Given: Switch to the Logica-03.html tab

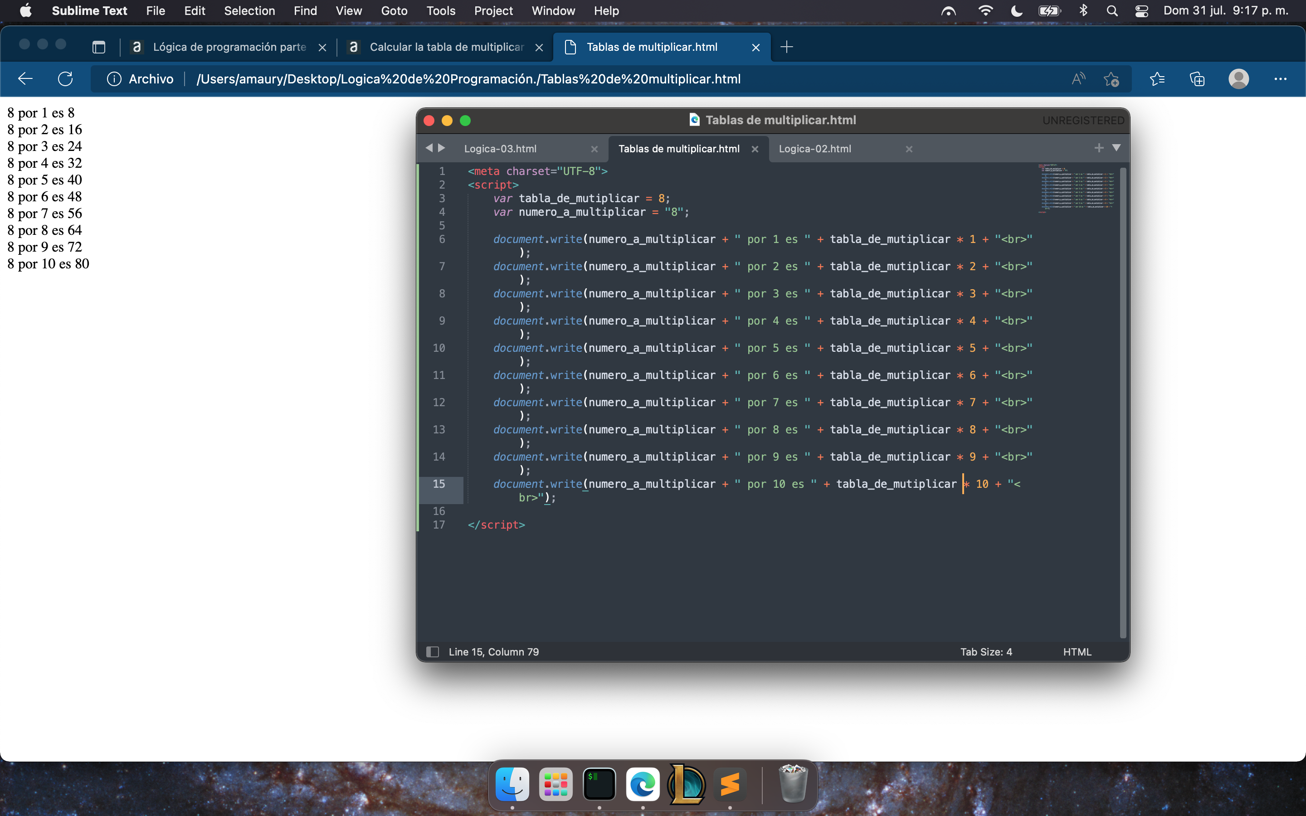Looking at the screenshot, I should tap(500, 149).
